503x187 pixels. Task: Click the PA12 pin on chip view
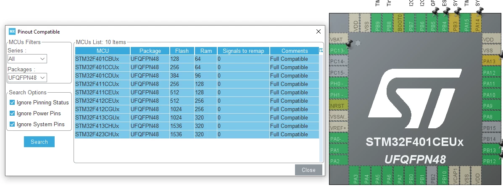coord(492,73)
